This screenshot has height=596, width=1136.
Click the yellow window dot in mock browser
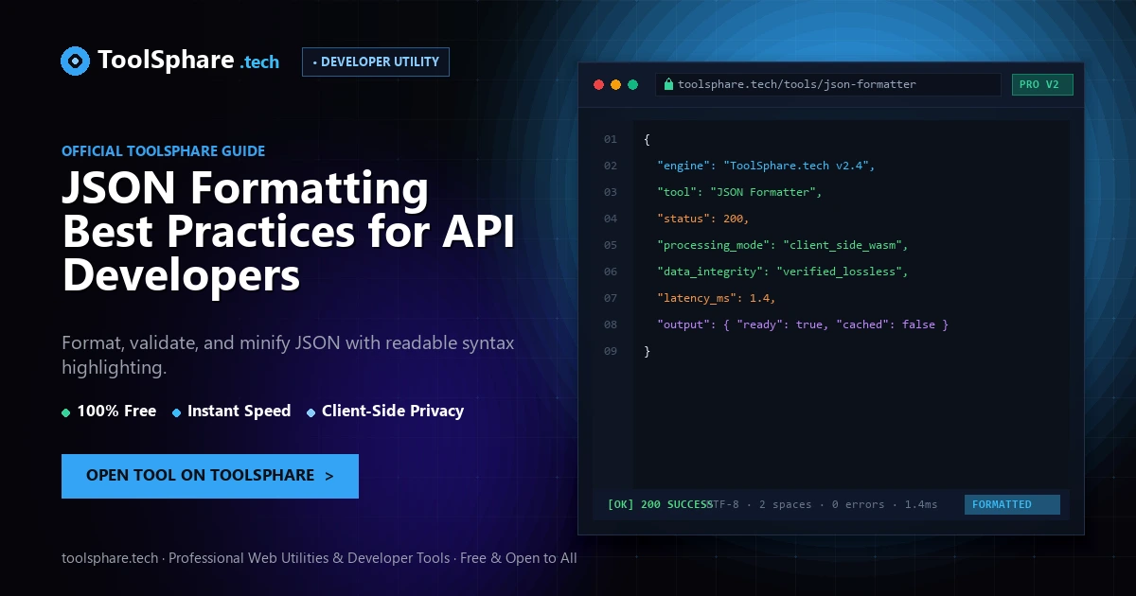(615, 84)
